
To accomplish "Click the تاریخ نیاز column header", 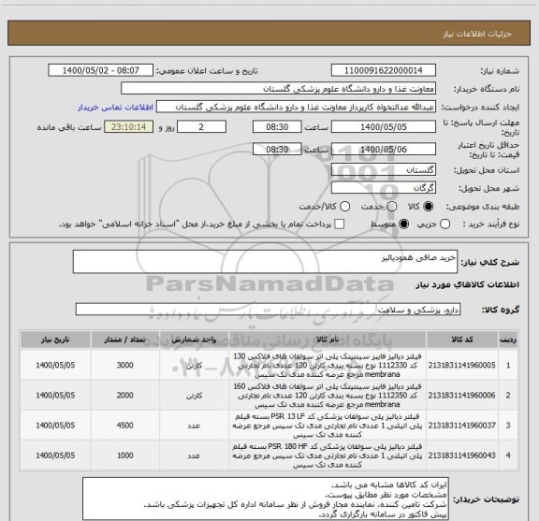I will coord(55,340).
